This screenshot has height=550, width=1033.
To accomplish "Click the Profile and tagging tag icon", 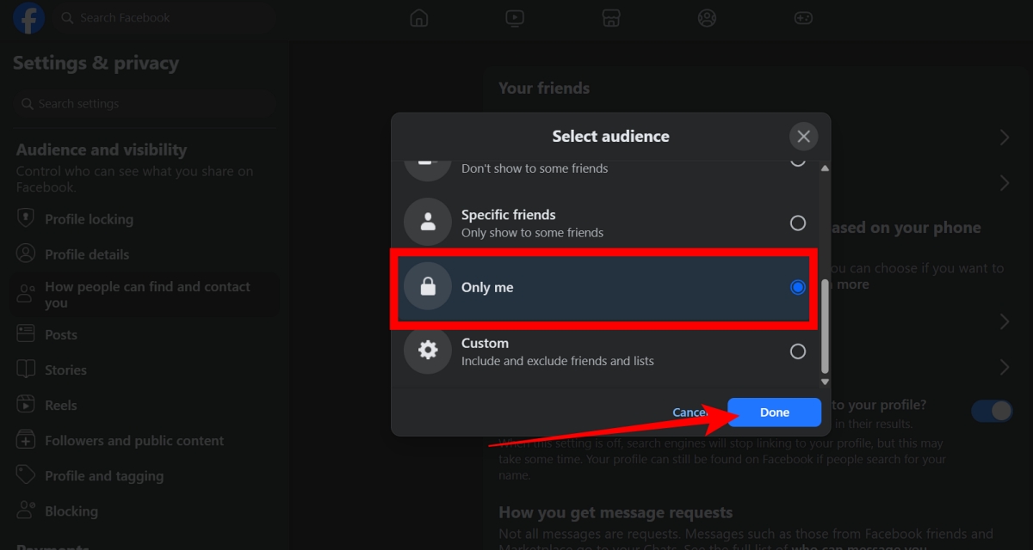I will (x=27, y=475).
